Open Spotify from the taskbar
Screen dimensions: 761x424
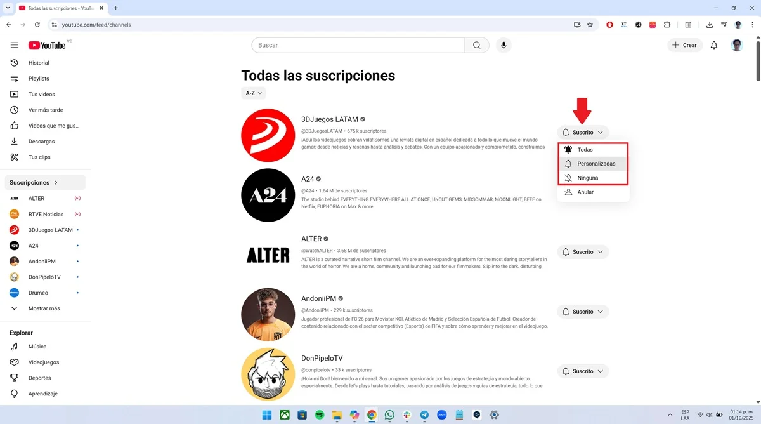(x=320, y=415)
